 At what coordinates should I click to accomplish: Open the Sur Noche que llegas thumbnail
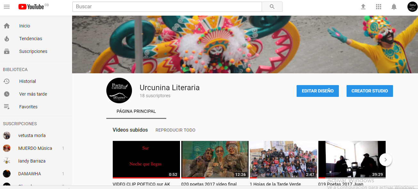[146, 159]
